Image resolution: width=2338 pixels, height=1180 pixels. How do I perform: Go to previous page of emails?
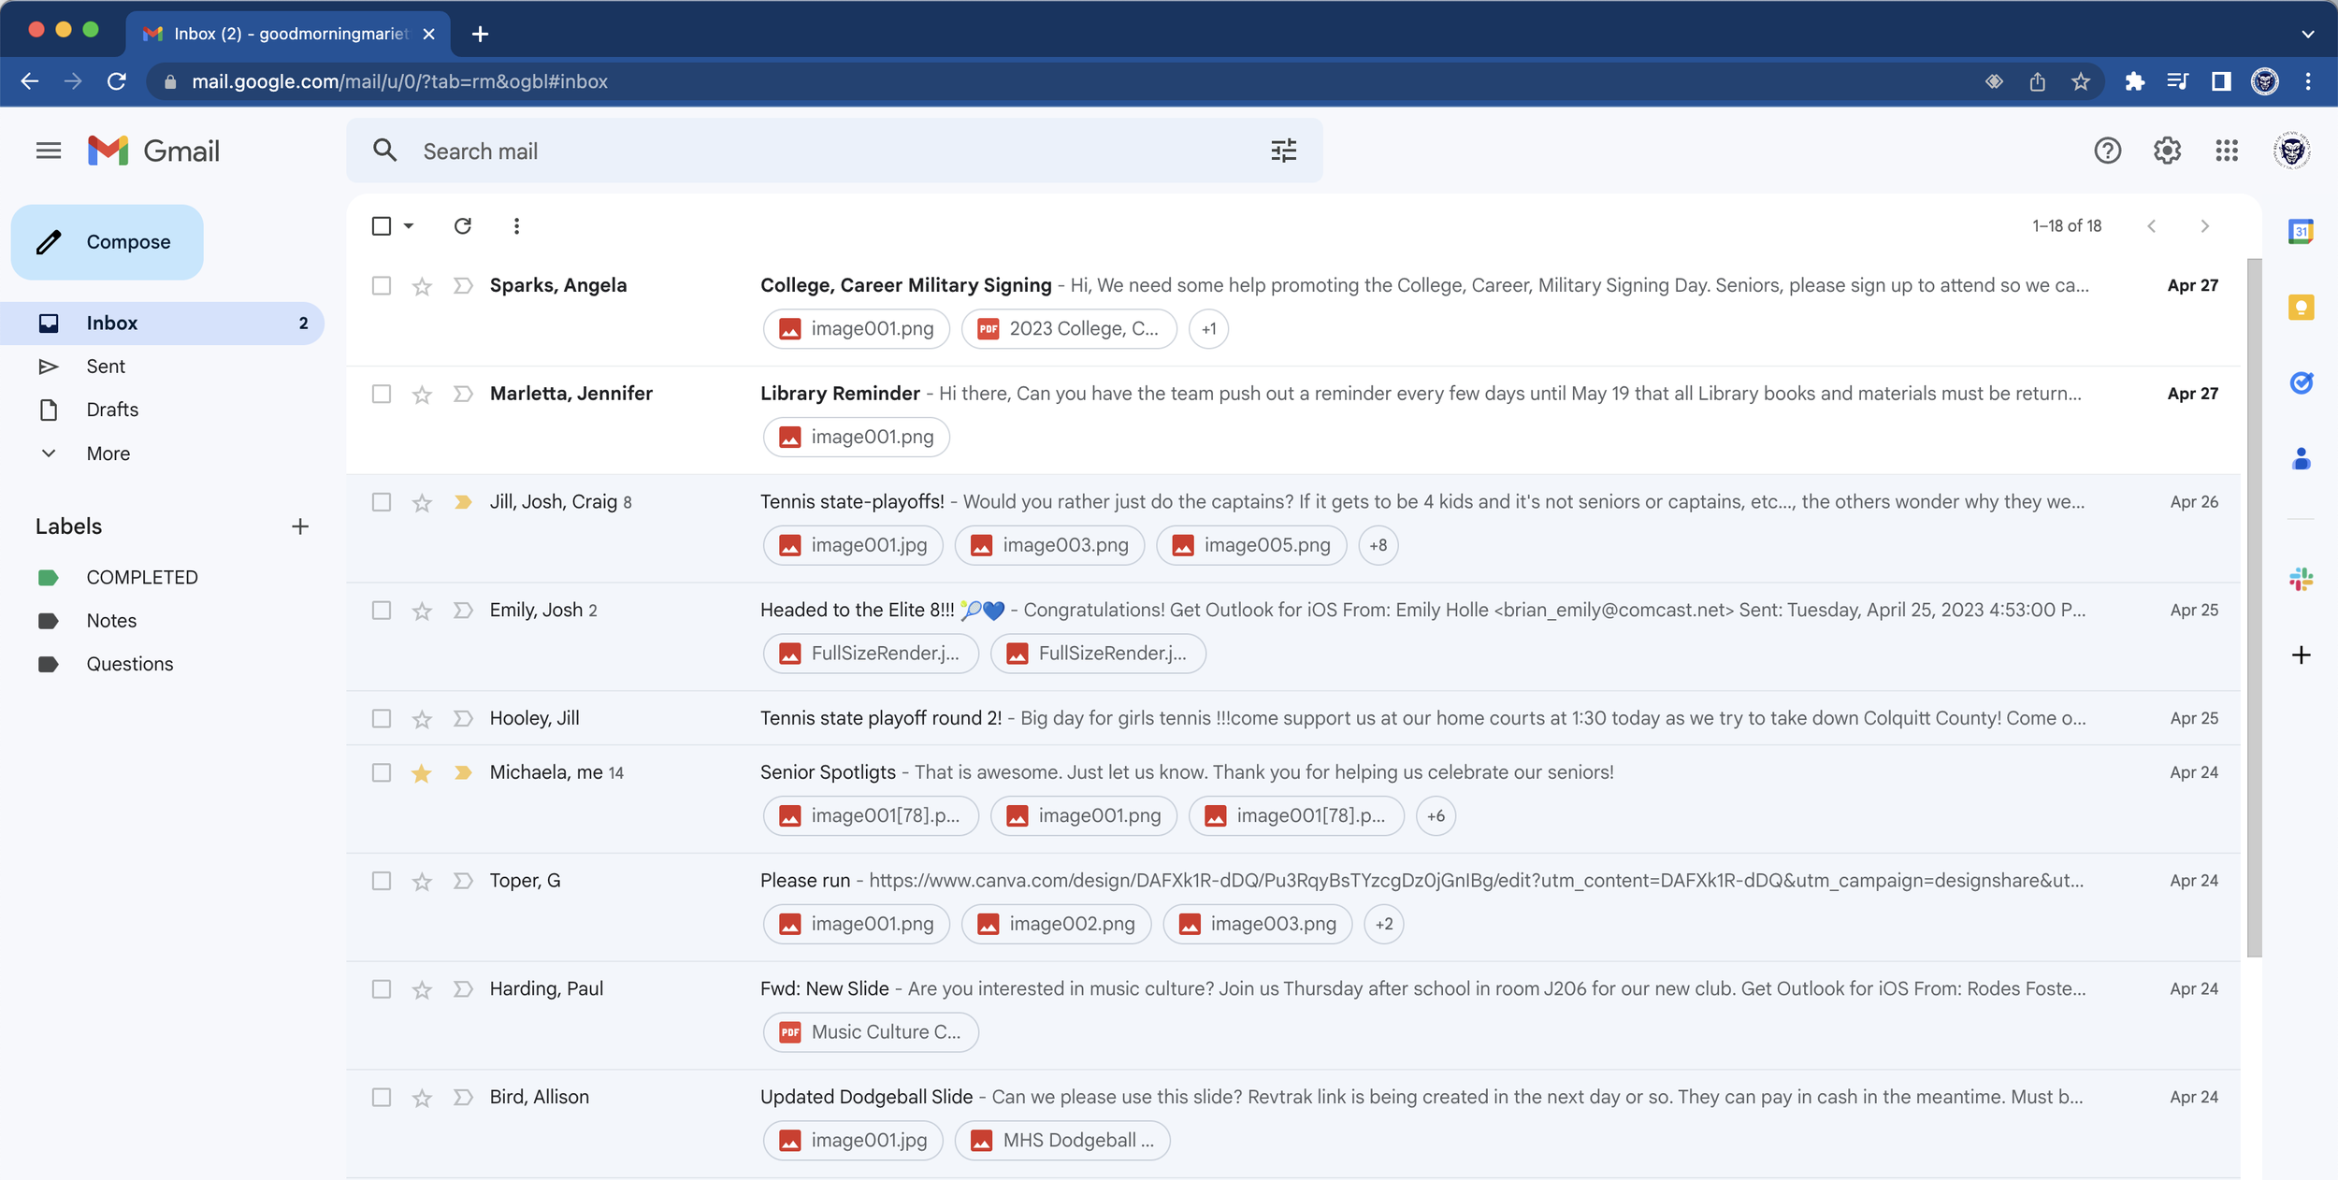tap(2152, 225)
